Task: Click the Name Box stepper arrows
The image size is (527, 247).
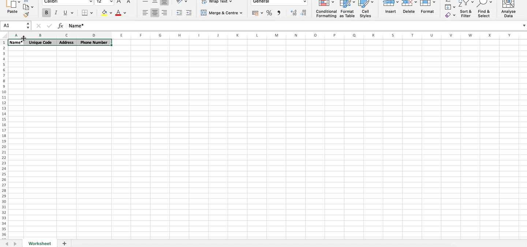Action: [28, 26]
